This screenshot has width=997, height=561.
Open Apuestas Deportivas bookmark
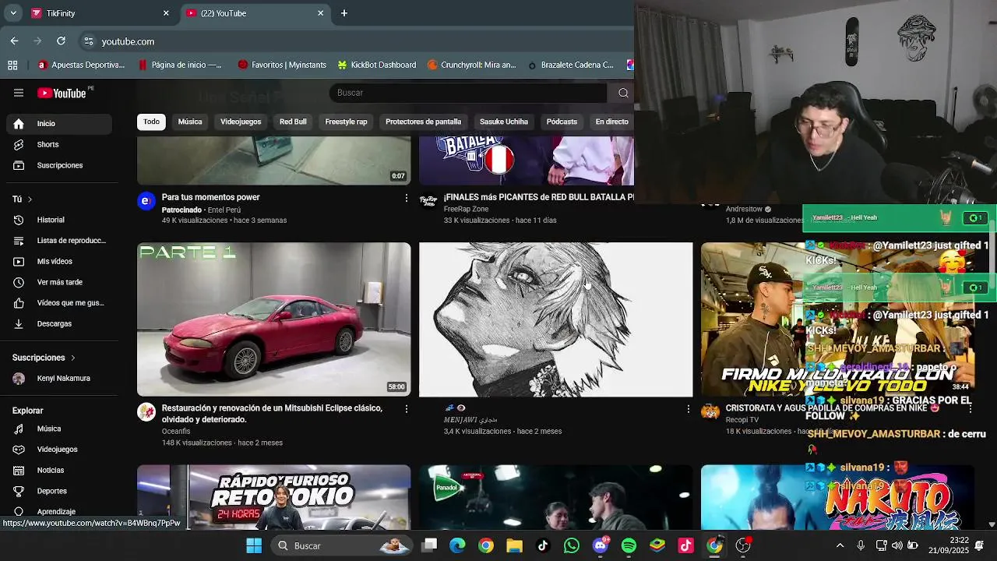tap(81, 65)
